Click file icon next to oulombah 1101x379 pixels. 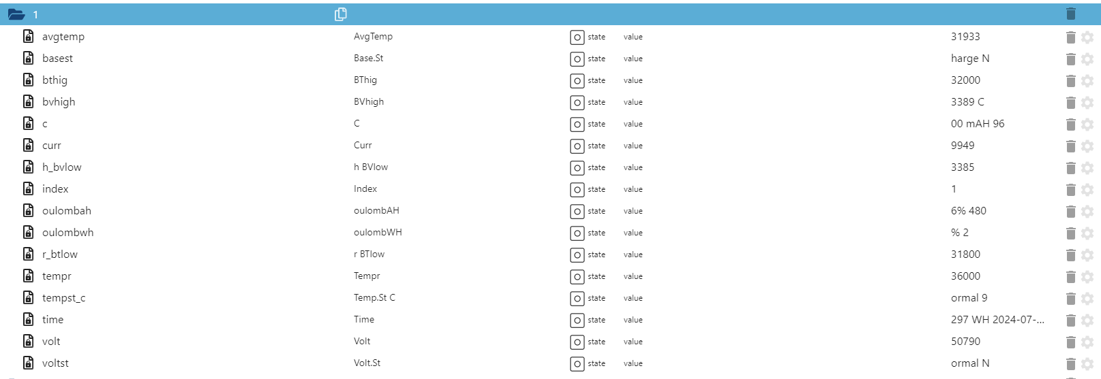[x=29, y=211]
